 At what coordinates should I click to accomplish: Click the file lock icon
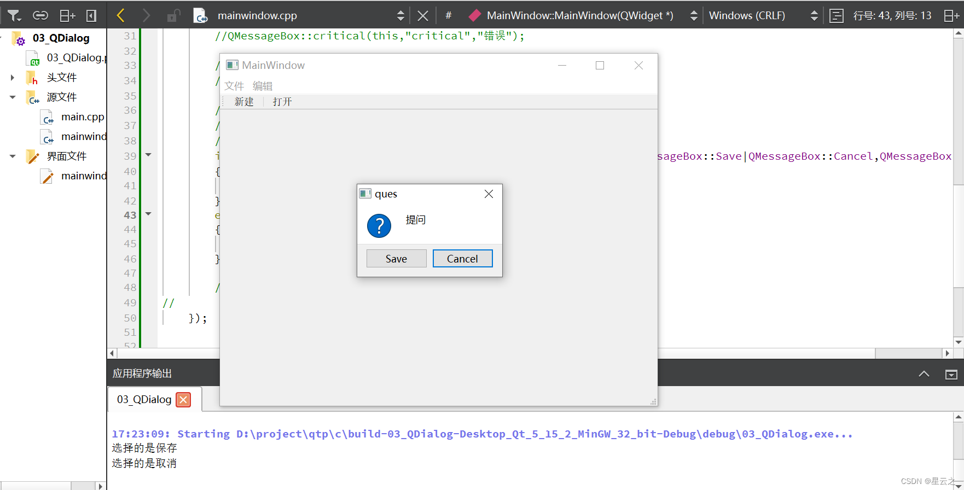[173, 16]
